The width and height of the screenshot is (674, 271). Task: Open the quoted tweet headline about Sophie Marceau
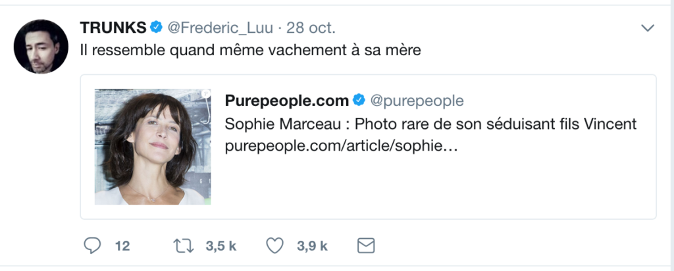[430, 124]
